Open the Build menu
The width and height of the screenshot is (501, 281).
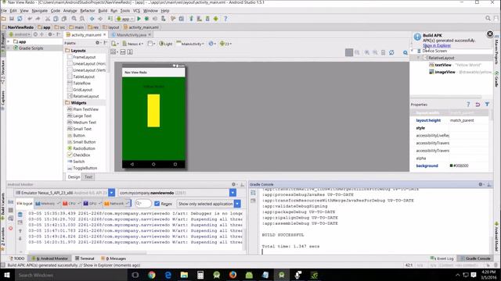[103, 10]
